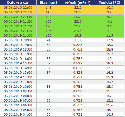
Task: Select the orange 06.06.2019 21:50 row
Action: [62, 12]
